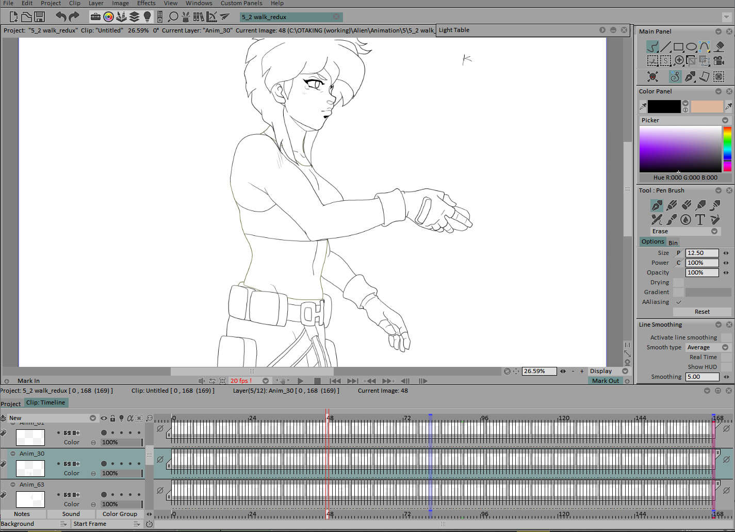Screen dimensions: 735x532
Task: Click the Mark Out button
Action: (x=606, y=381)
